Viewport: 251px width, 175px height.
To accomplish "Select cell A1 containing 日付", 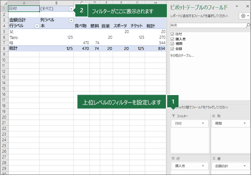I will tap(24, 9).
